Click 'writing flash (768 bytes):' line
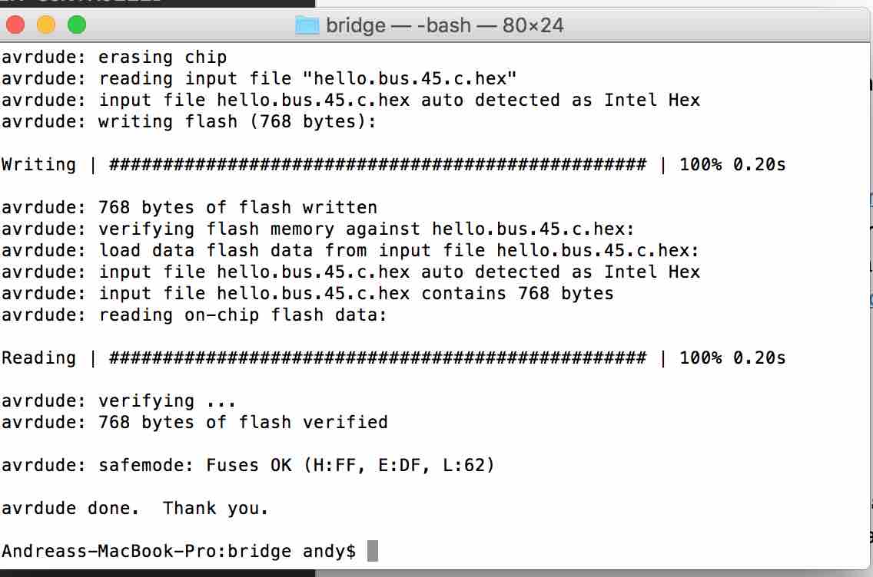The image size is (873, 577). tap(237, 122)
